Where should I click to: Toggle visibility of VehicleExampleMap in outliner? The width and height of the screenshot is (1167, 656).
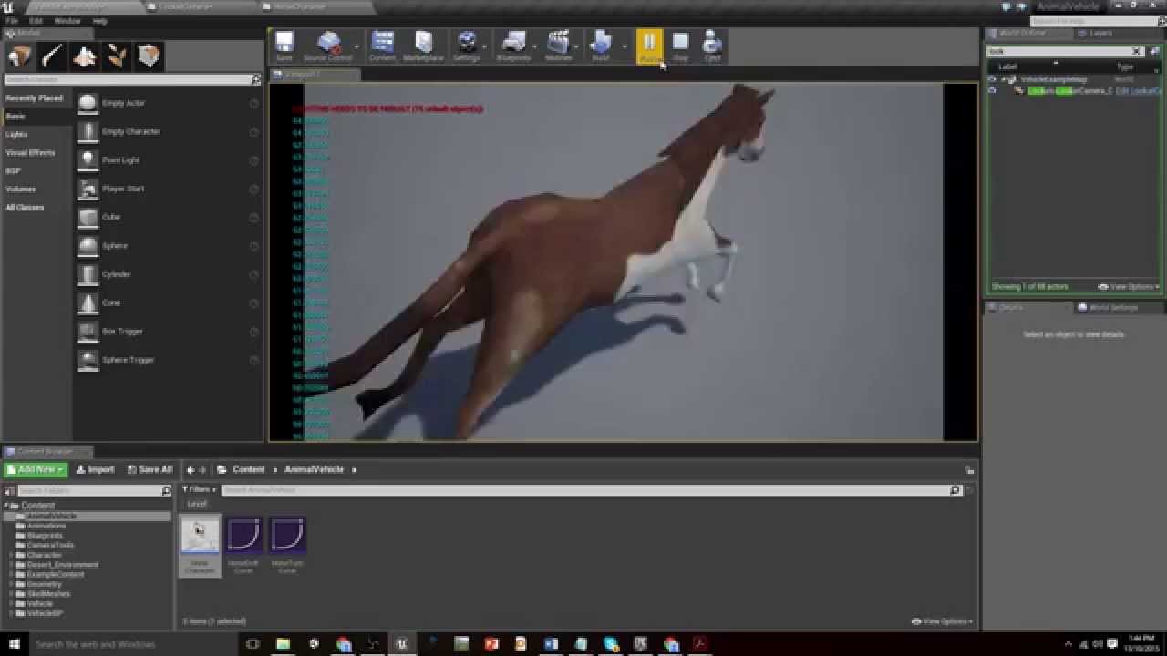[992, 79]
